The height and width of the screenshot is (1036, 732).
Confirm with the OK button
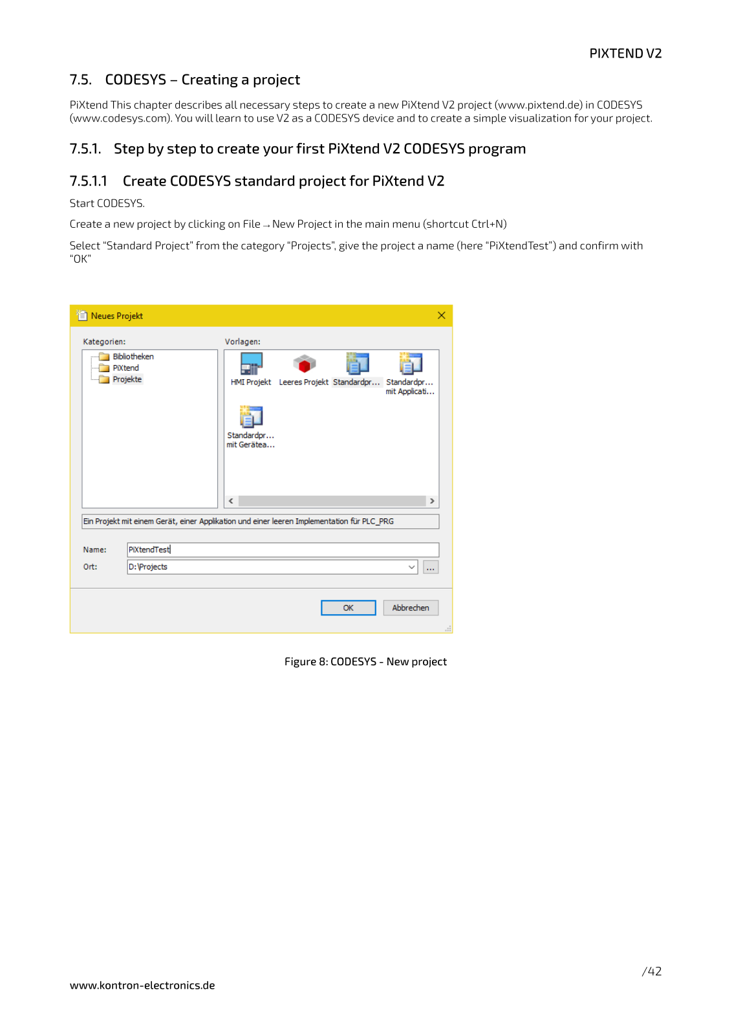click(349, 608)
